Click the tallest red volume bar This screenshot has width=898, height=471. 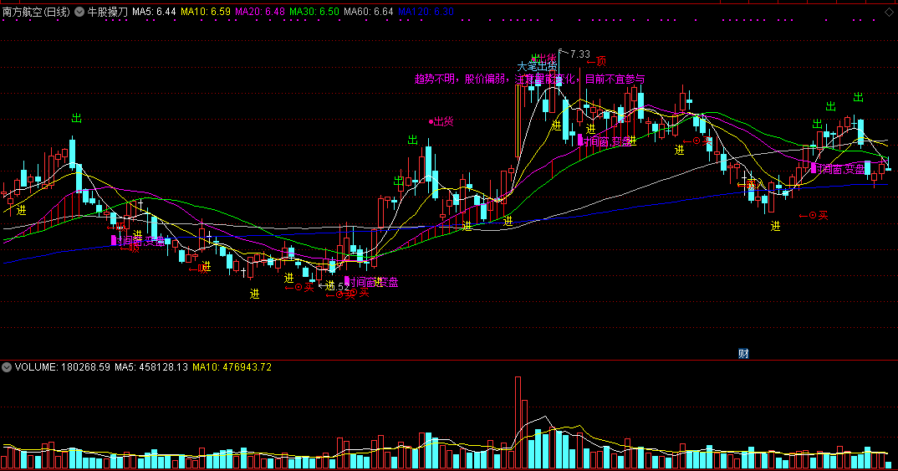click(x=518, y=422)
